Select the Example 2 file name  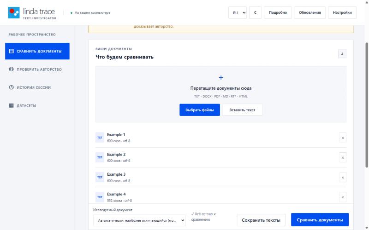pyautogui.click(x=116, y=155)
